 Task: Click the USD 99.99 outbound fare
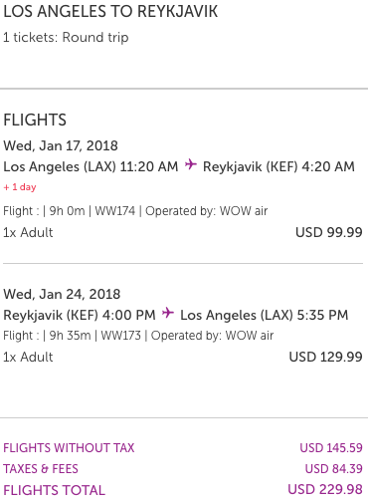329,232
